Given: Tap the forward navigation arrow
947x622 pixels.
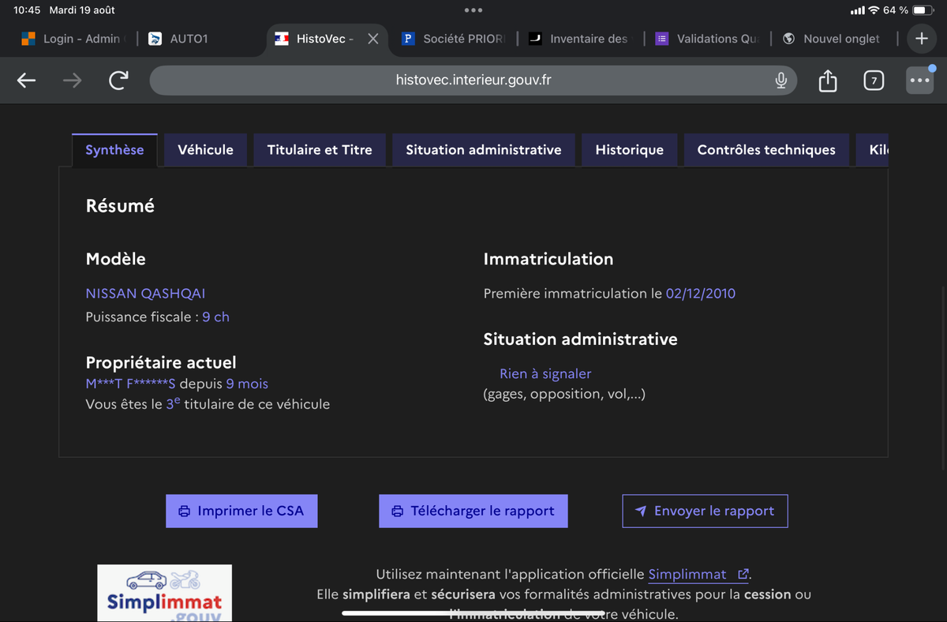Looking at the screenshot, I should pyautogui.click(x=73, y=81).
